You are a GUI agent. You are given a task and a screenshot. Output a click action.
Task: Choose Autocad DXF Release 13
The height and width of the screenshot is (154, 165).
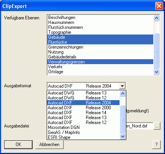point(83,118)
